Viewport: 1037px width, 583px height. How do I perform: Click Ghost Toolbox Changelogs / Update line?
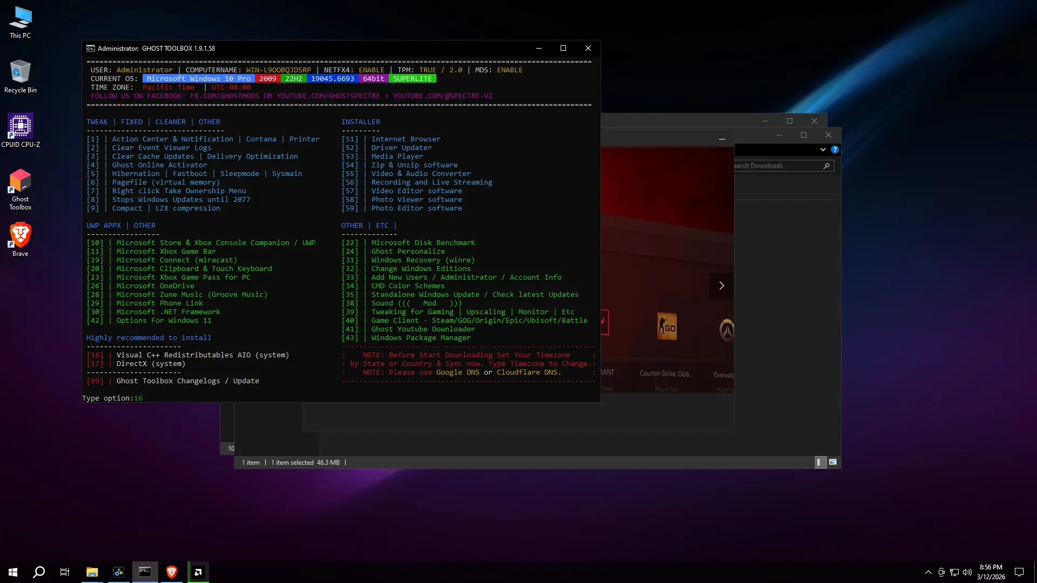(x=173, y=381)
